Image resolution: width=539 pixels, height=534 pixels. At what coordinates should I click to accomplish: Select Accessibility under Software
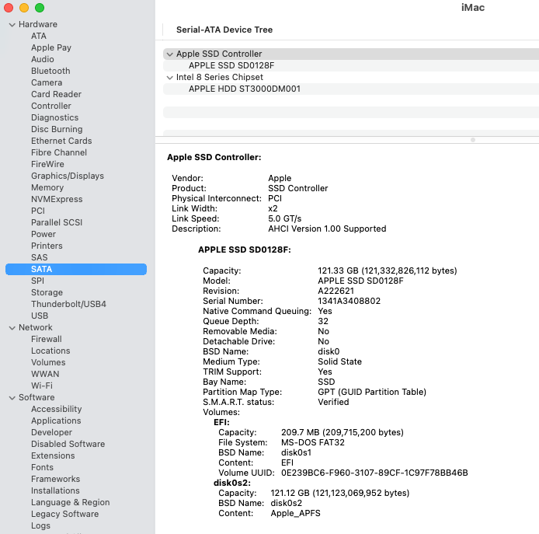point(57,409)
